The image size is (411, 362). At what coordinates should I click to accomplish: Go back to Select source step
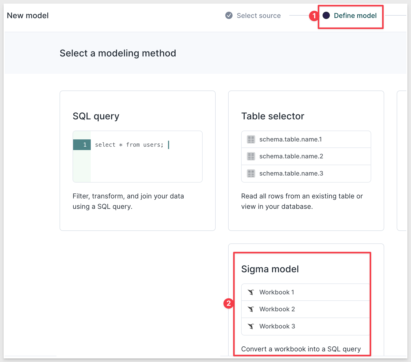pyautogui.click(x=259, y=16)
